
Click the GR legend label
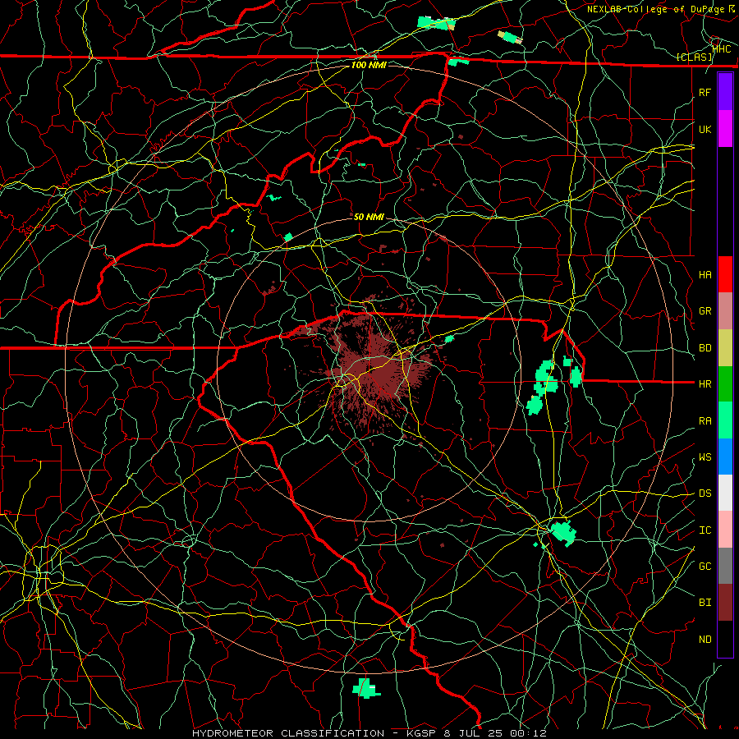(705, 311)
